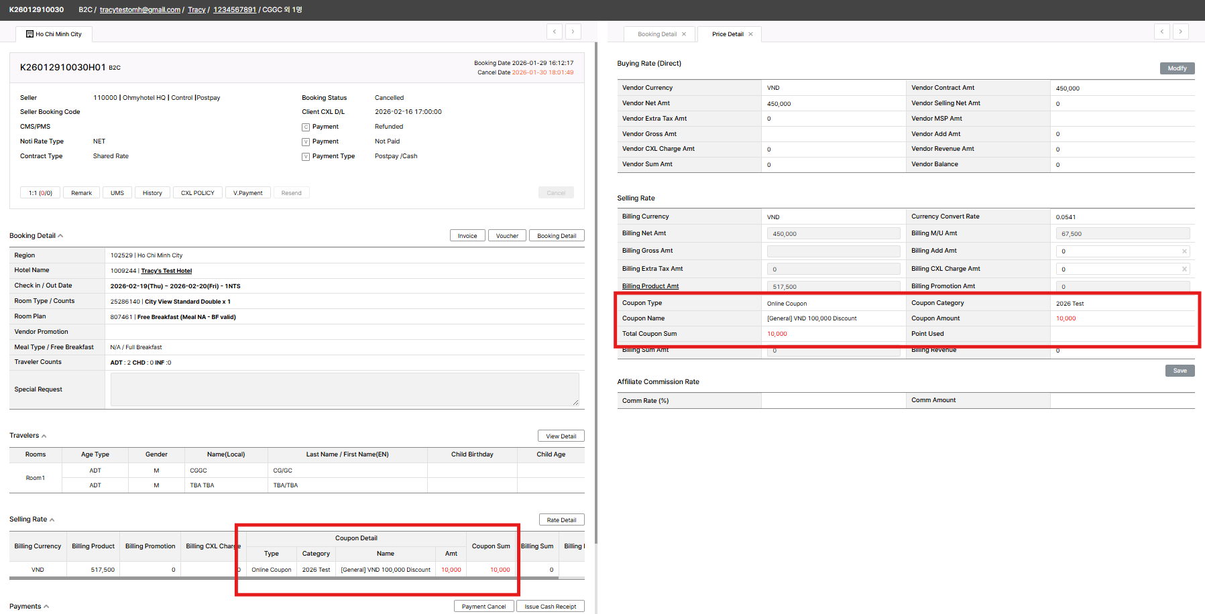Switch to the Booking Detail tab
Viewport: 1205px width, 614px height.
[x=656, y=34]
